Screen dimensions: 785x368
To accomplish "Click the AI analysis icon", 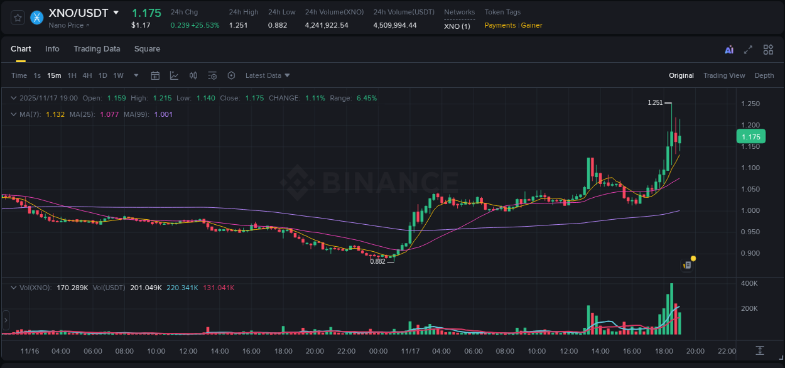I will pos(730,49).
